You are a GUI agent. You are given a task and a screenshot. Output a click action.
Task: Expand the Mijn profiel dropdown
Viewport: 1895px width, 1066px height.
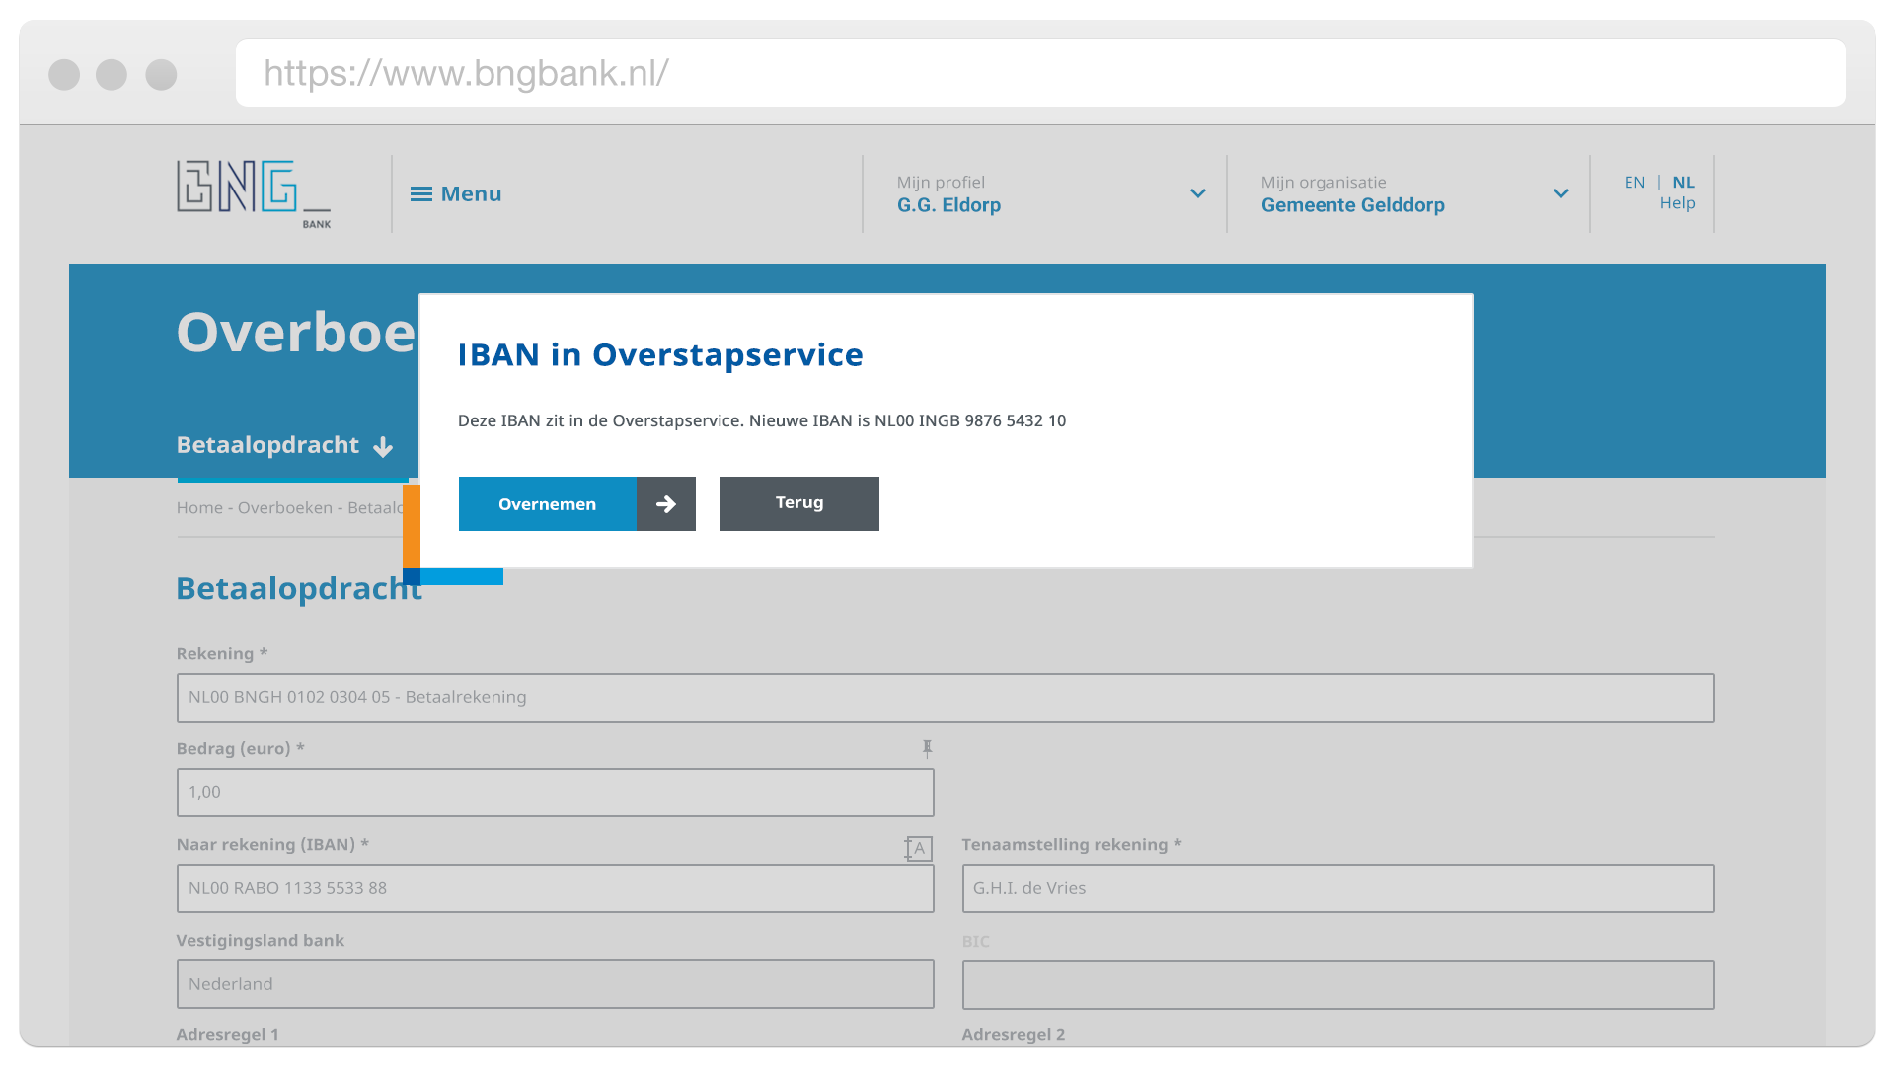pos(1197,193)
